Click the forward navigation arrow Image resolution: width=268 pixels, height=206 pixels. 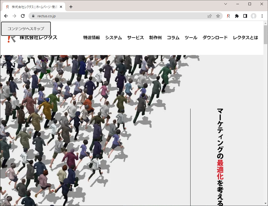(14, 16)
